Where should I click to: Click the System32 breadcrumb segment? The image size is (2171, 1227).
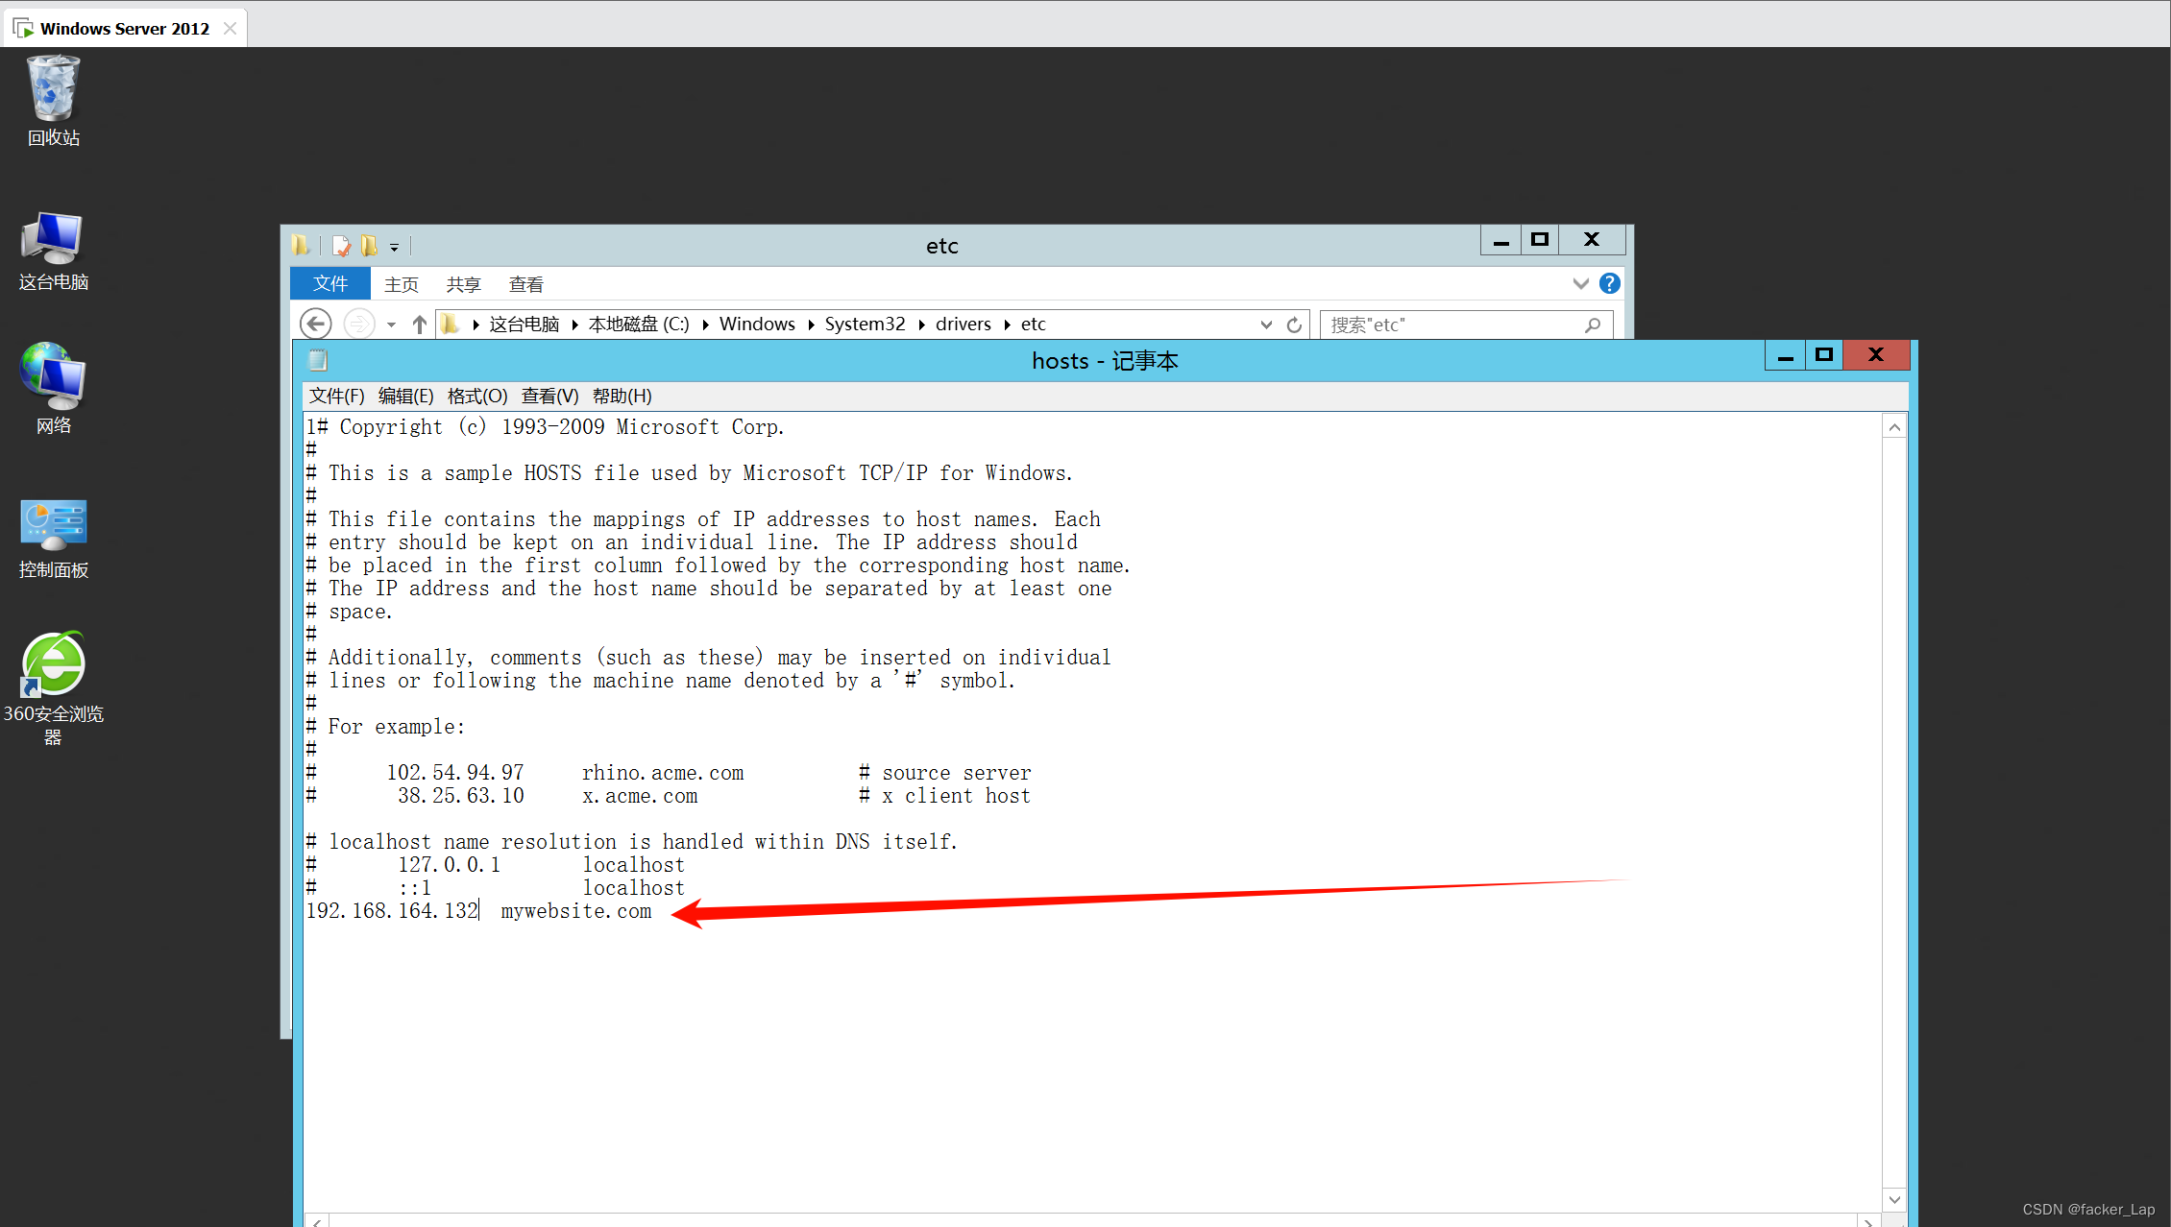tap(865, 325)
